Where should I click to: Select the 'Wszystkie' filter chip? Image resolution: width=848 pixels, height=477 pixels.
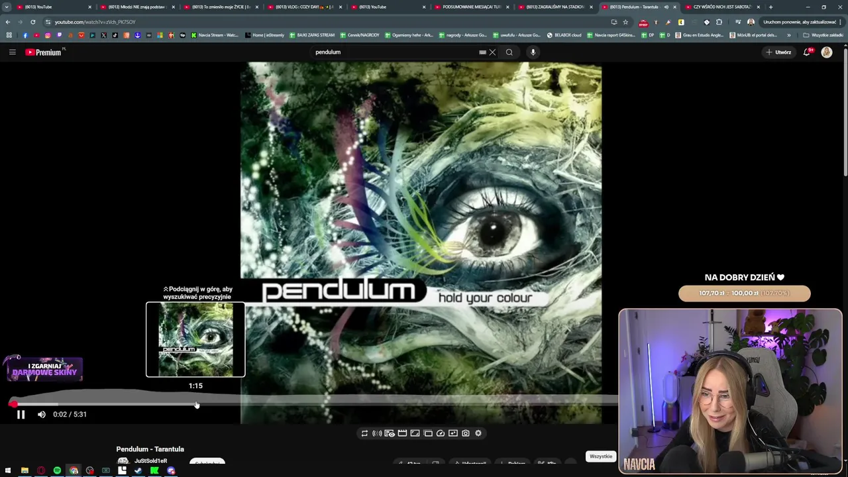601,456
